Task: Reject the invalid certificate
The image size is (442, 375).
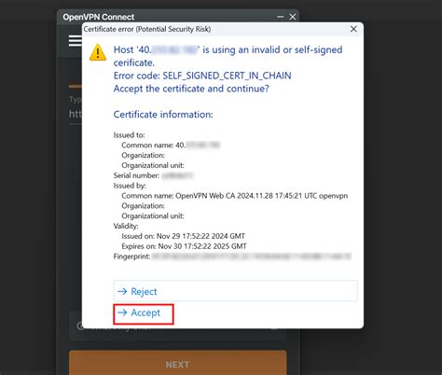Action: click(x=235, y=291)
